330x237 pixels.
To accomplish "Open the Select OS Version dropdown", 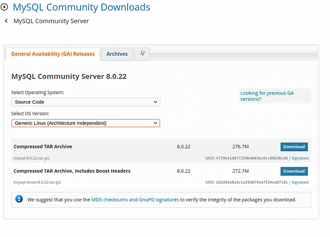I will 86,123.
